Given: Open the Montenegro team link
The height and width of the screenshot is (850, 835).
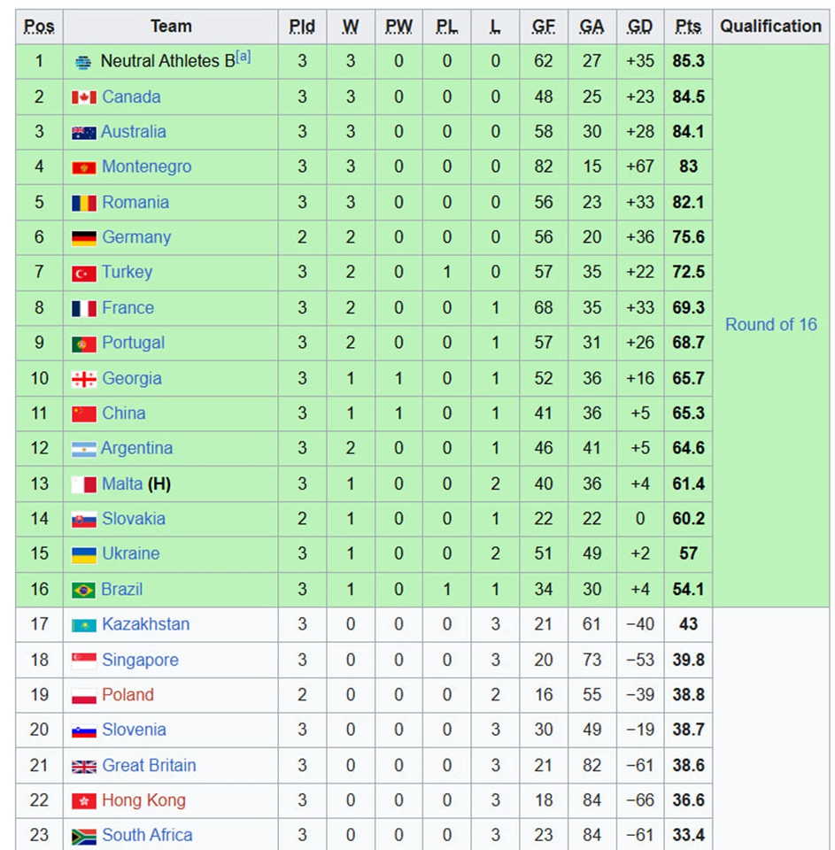Looking at the screenshot, I should point(146,166).
